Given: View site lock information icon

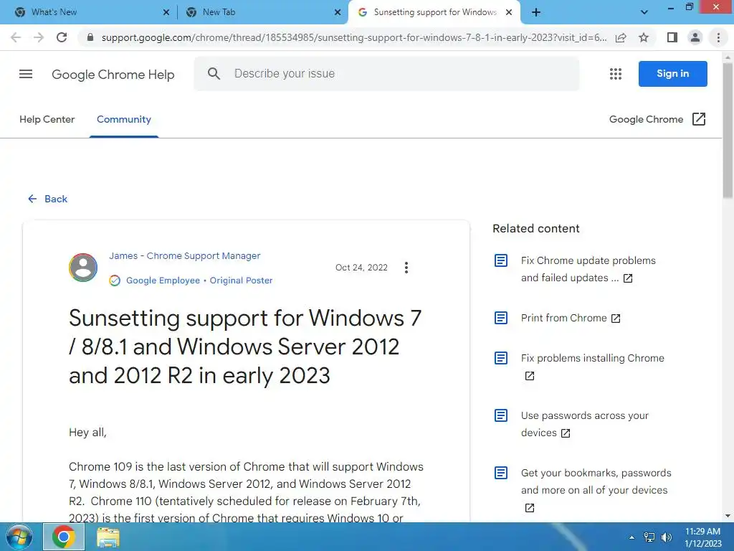Looking at the screenshot, I should pos(90,37).
